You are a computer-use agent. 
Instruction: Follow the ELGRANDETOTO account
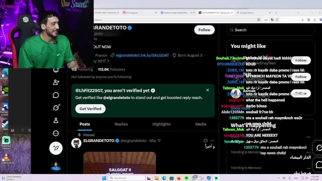204,30
